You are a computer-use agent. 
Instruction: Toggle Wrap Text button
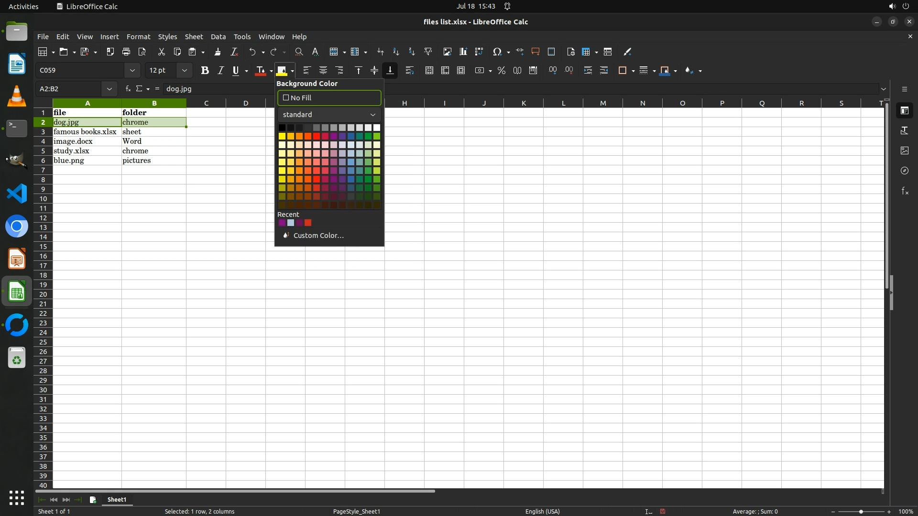[409, 71]
